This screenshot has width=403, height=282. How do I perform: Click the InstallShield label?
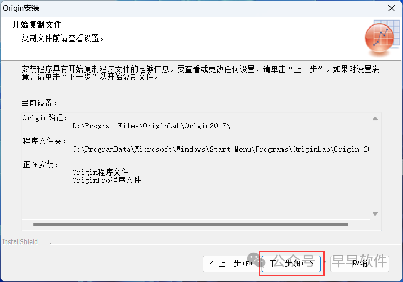(20, 242)
